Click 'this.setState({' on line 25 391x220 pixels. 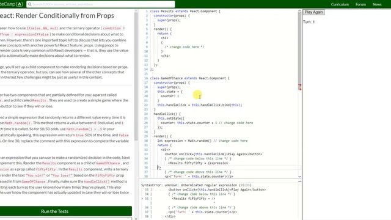point(171,118)
